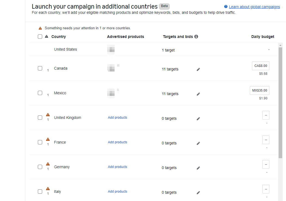This screenshot has width=286, height=201.
Task: Edit France targets using the pencil icon
Action: [198, 143]
